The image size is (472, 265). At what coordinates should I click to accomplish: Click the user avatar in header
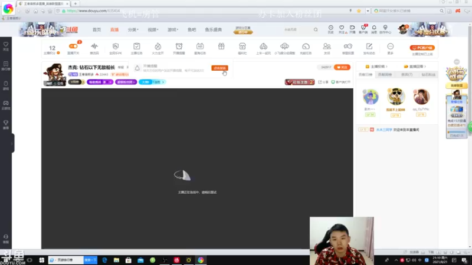tap(403, 29)
